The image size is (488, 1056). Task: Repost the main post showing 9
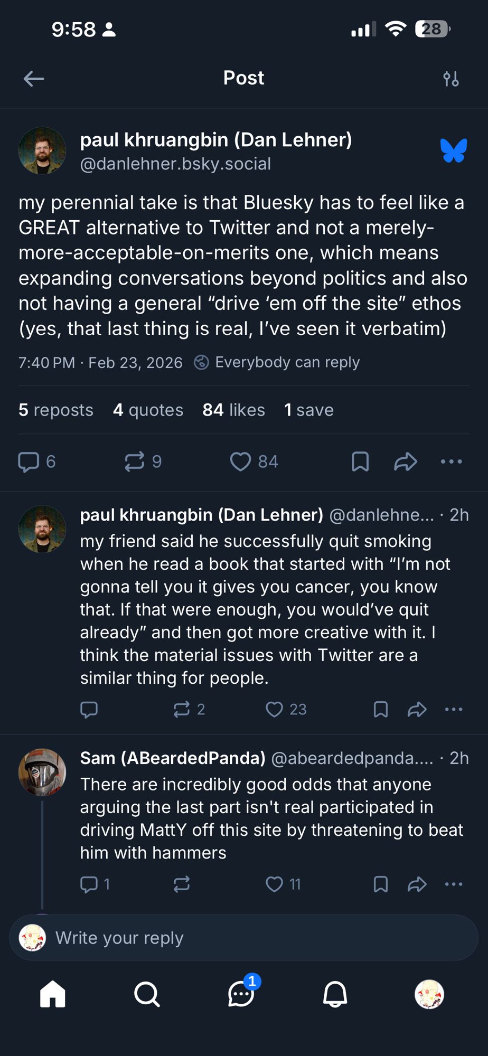[x=135, y=461]
